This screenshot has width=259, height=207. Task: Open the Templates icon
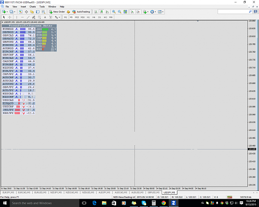(x=160, y=12)
